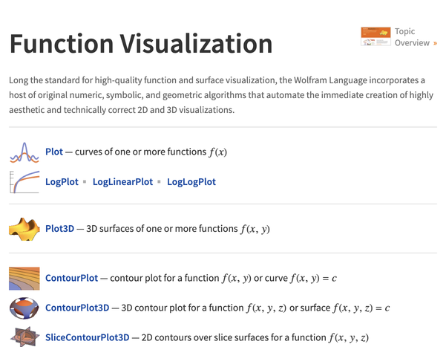Click the LogPlot thumbnail icon
The height and width of the screenshot is (347, 446).
coord(24,181)
